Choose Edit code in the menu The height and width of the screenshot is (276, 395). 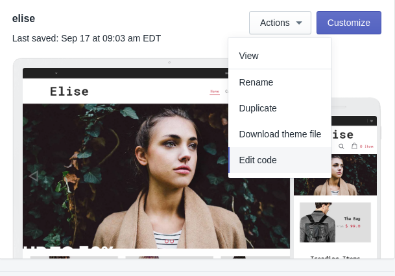(x=258, y=160)
